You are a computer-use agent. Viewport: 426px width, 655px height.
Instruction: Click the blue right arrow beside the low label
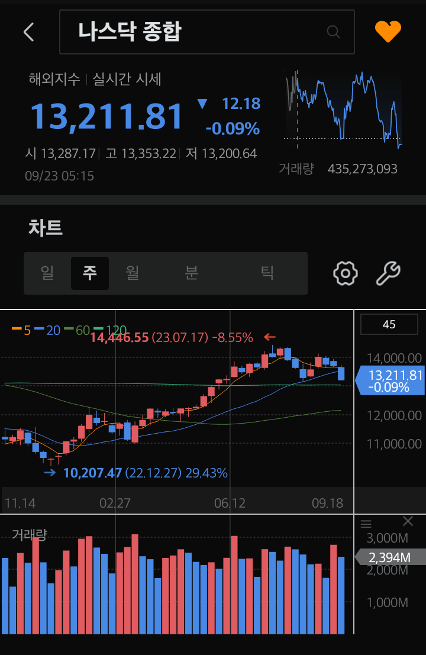tap(50, 473)
